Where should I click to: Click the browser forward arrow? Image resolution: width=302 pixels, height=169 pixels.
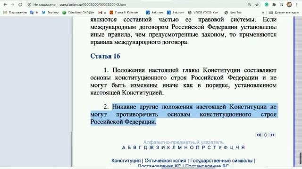[x=13, y=5]
